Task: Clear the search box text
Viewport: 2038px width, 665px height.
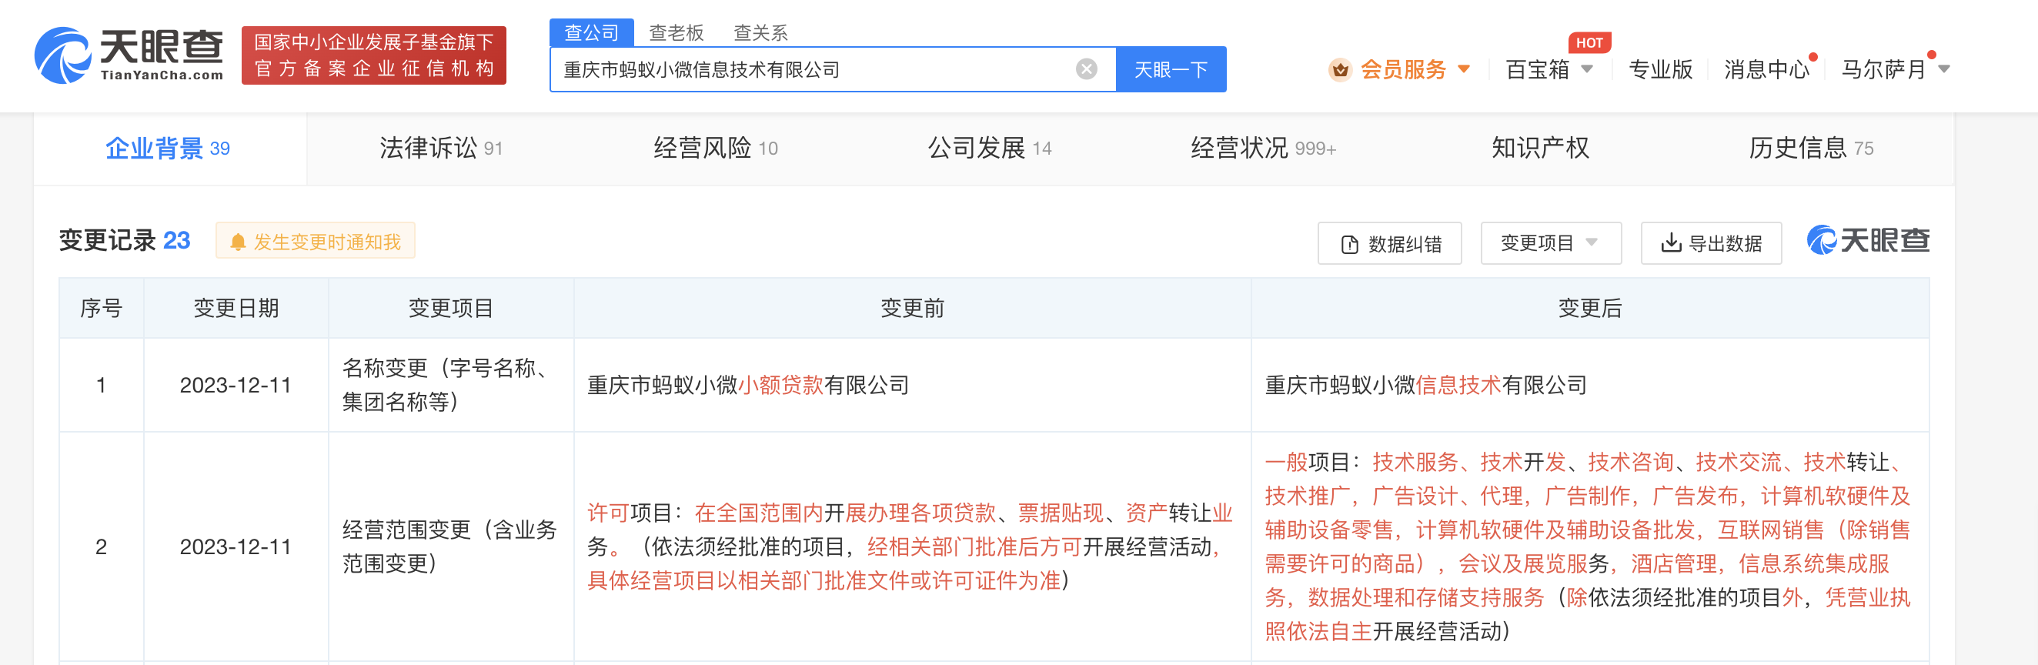Action: click(x=1086, y=69)
